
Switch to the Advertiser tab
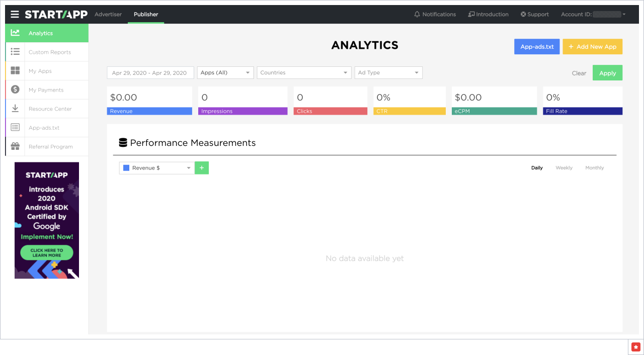coord(108,15)
